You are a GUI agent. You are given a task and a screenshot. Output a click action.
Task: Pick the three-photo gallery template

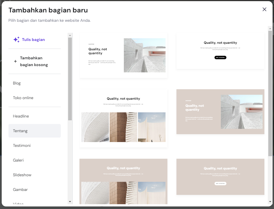point(123,118)
